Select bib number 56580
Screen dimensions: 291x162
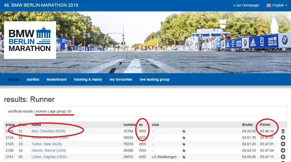[x=128, y=150]
